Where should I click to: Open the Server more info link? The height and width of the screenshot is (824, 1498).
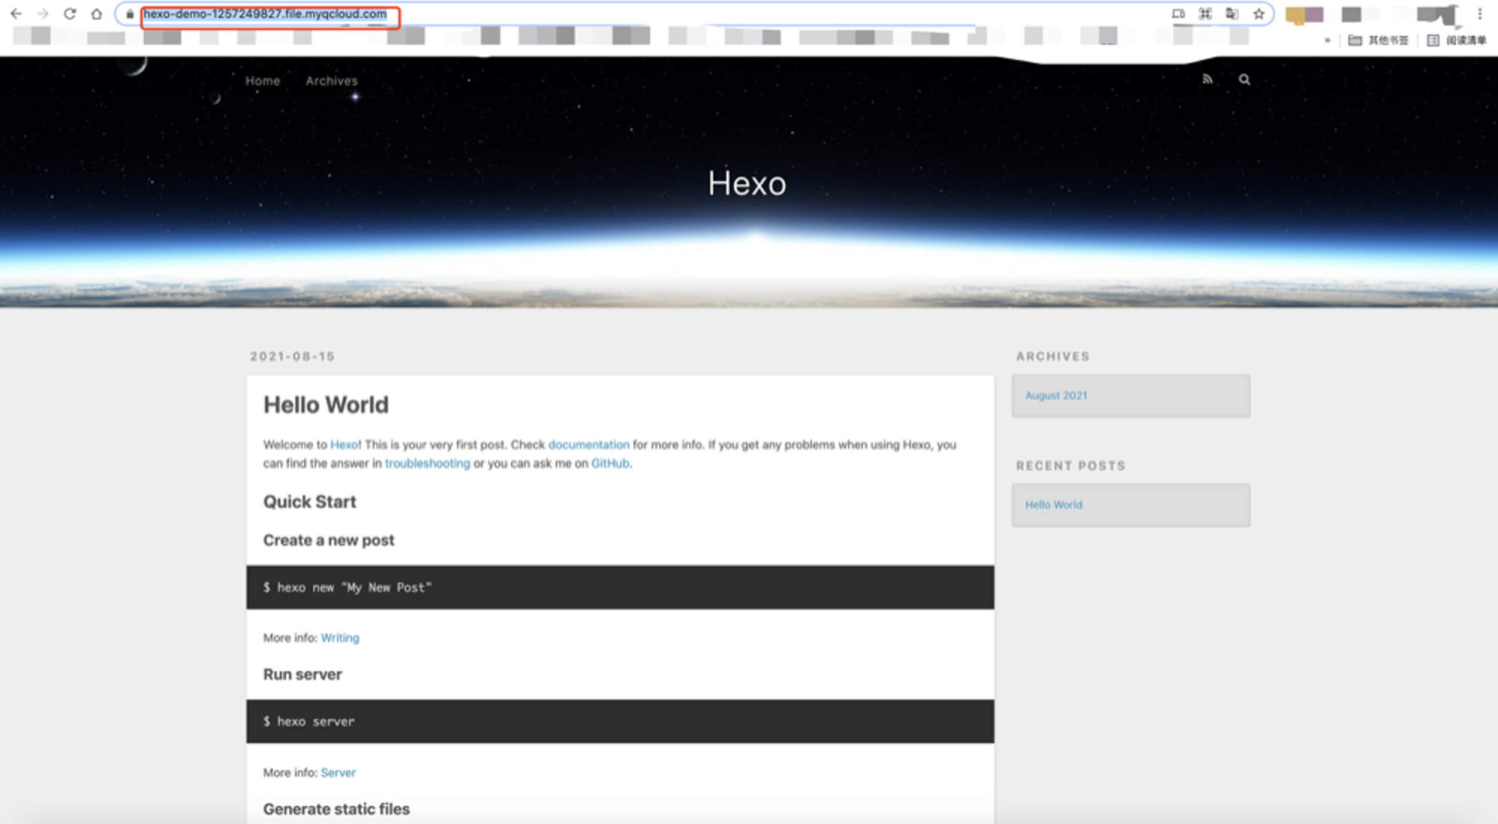click(339, 773)
